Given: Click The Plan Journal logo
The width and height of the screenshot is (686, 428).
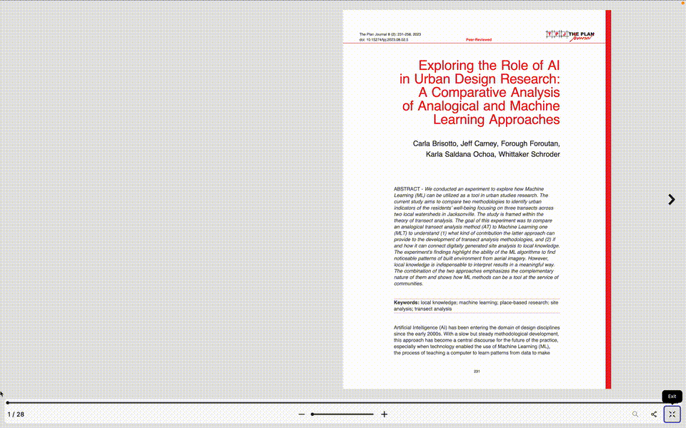Looking at the screenshot, I should (x=570, y=35).
